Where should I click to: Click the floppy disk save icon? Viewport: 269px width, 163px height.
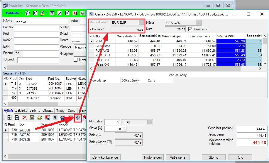(32, 117)
